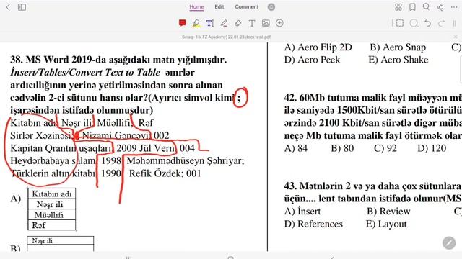Tap the floating pencil edit button
The width and height of the screenshot is (462, 259).
pos(449,243)
